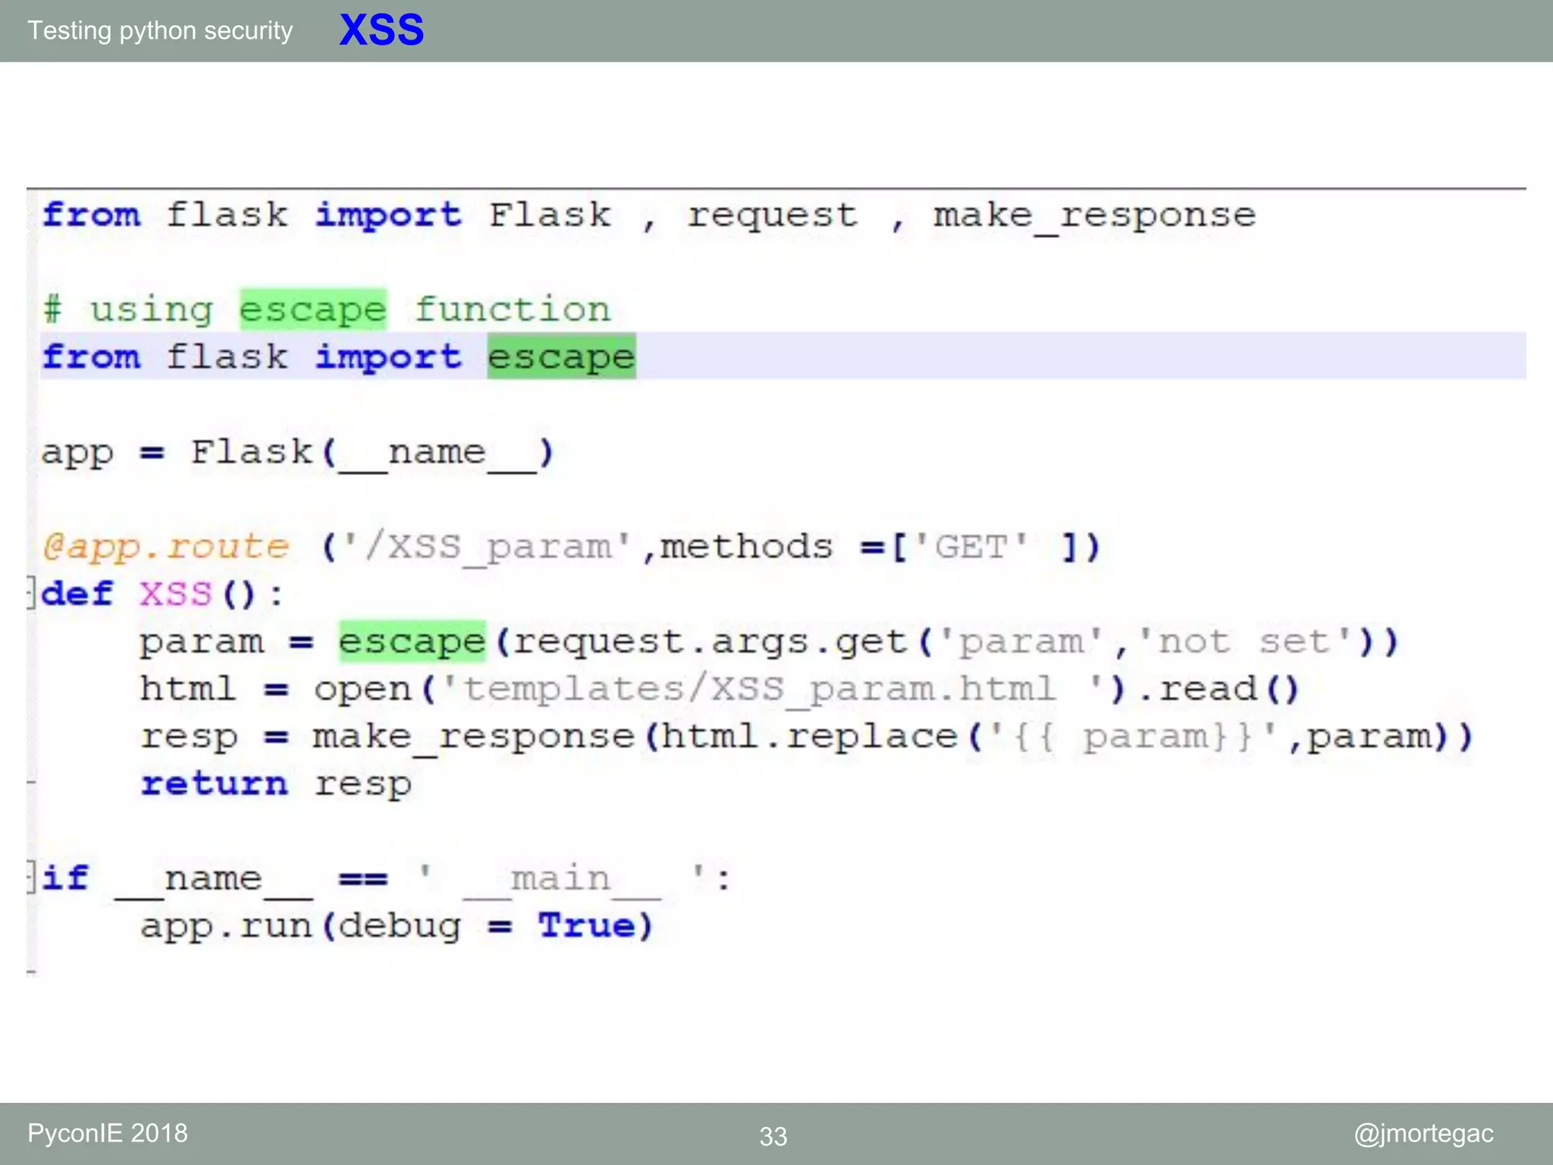Image resolution: width=1553 pixels, height=1165 pixels.
Task: Click the 'app = Flask(__name__)' line
Action: click(297, 453)
